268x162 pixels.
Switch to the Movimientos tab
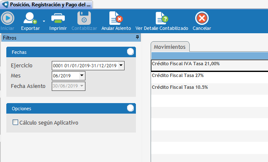170,47
